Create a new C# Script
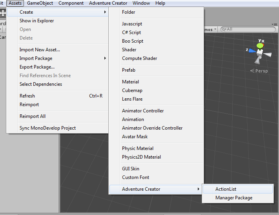This screenshot has width=279, height=215. click(156, 33)
